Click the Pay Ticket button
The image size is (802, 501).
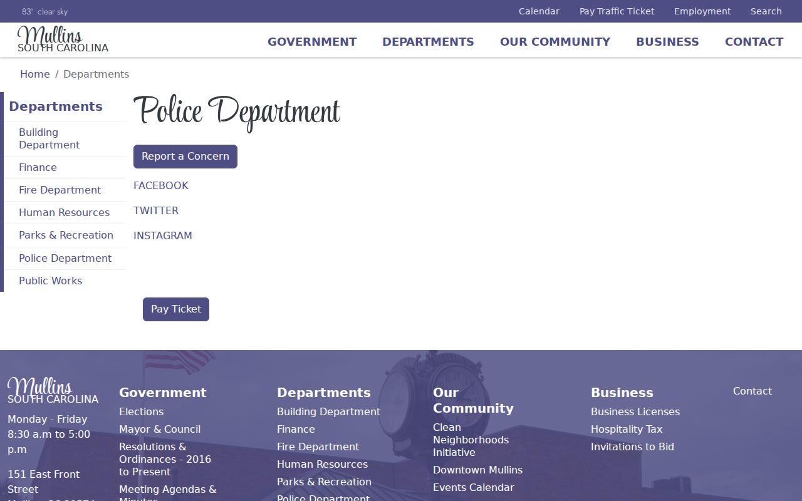coord(176,309)
